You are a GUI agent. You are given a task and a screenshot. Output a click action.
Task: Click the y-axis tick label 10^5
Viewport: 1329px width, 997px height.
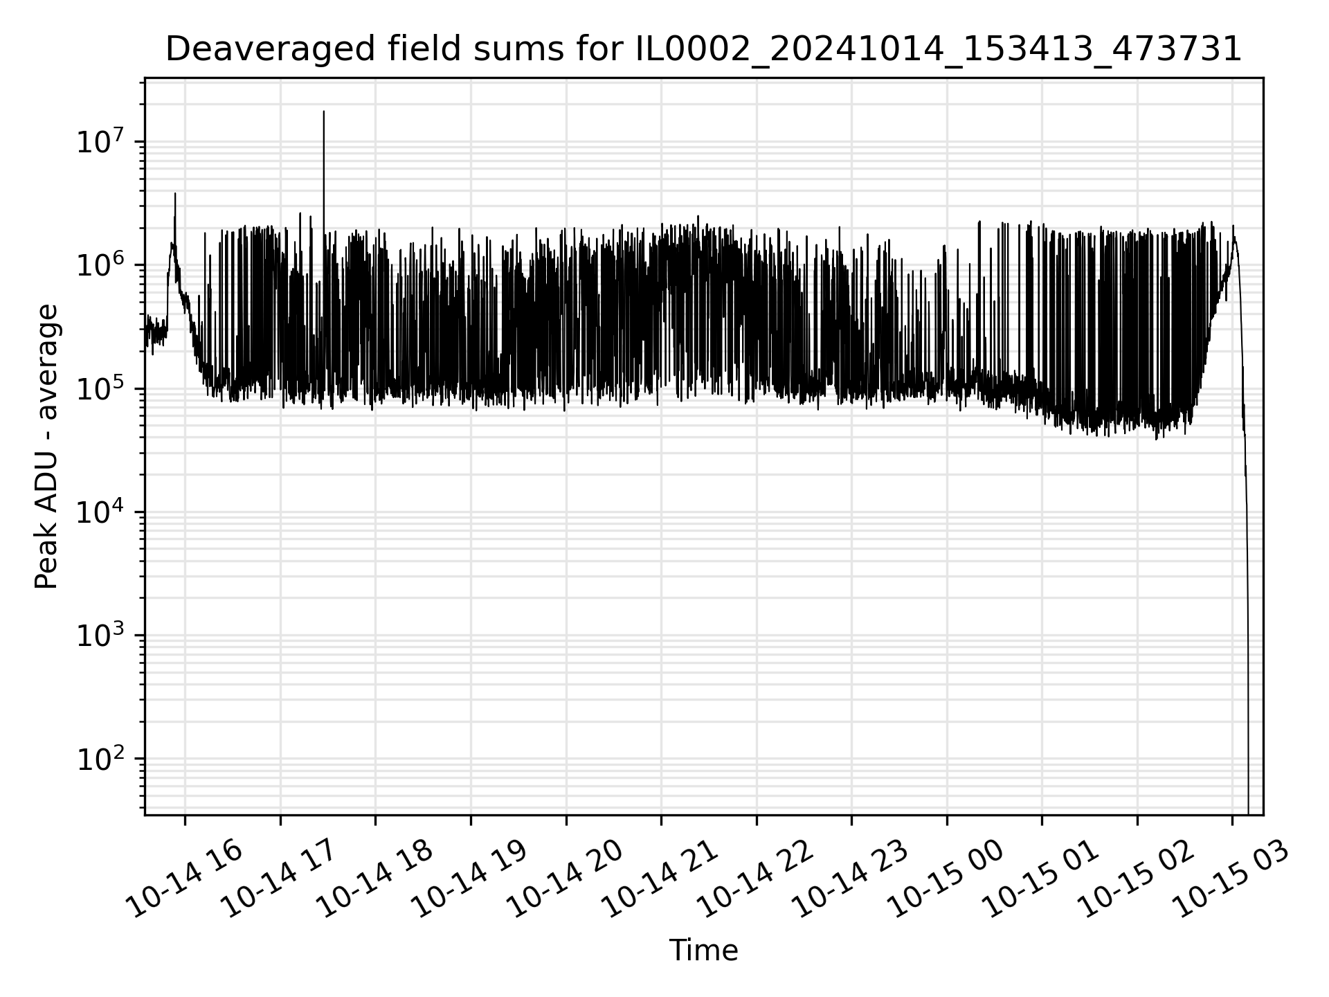coord(101,388)
